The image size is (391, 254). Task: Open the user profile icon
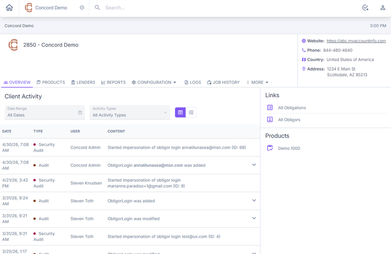click(x=383, y=8)
